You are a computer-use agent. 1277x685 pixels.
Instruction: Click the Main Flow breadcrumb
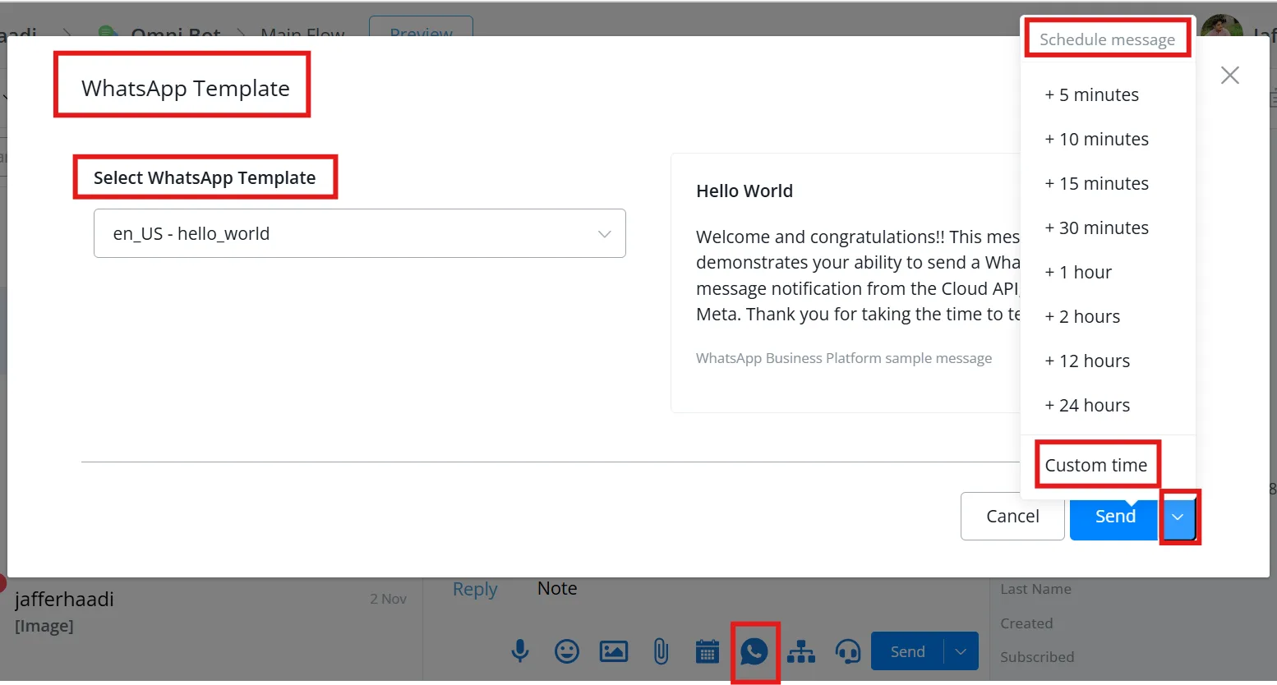pyautogui.click(x=302, y=33)
